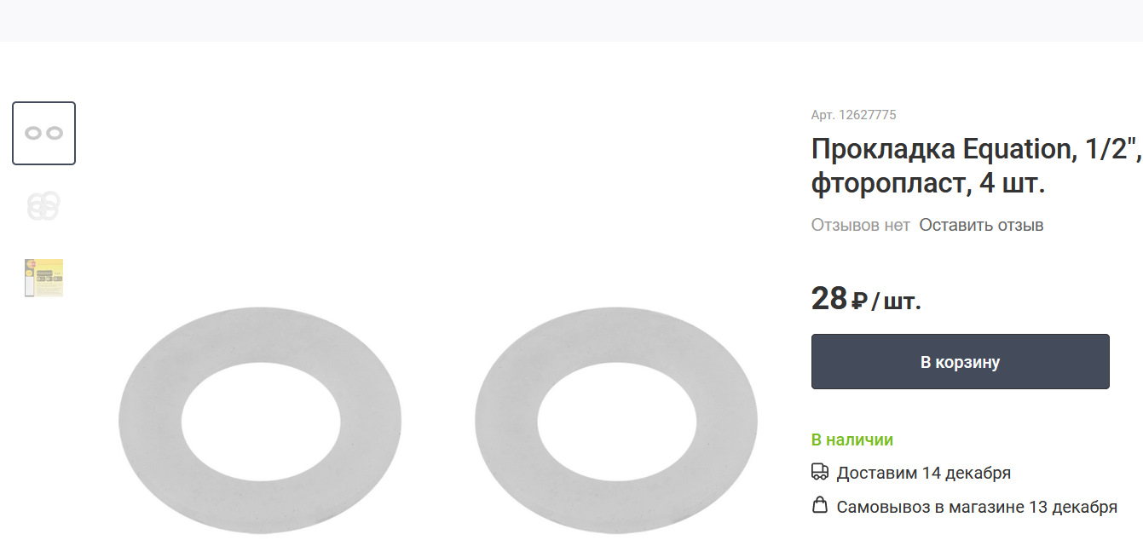Click the article number 12627775
1143x540 pixels.
[853, 115]
